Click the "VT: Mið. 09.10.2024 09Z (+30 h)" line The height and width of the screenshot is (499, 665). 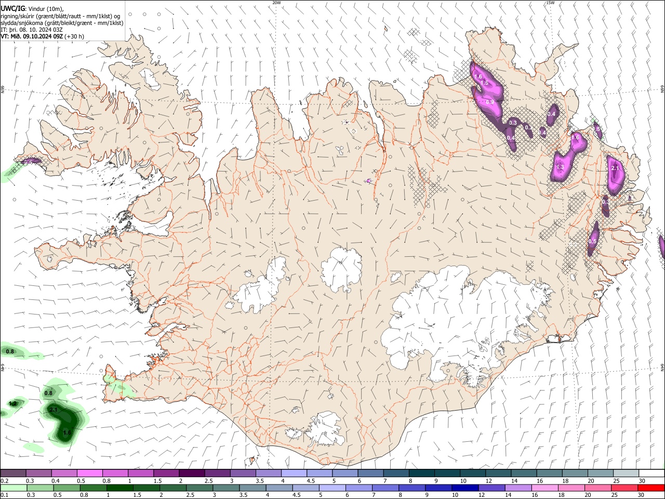(42, 36)
